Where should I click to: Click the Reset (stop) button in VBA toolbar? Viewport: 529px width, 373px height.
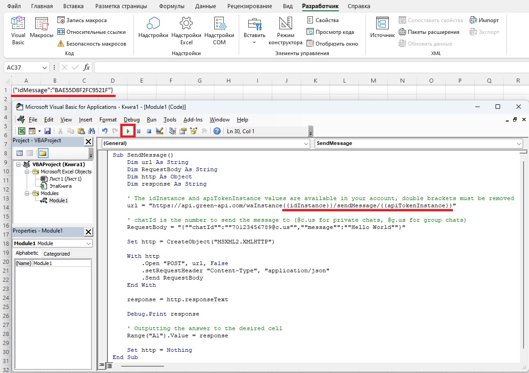pos(148,131)
